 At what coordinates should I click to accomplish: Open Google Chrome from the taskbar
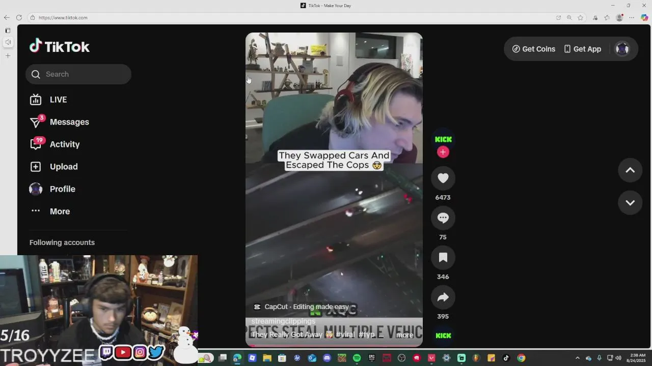(521, 358)
